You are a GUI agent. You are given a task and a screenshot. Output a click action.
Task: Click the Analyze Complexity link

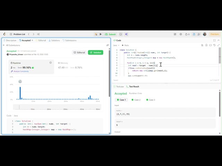20,71
